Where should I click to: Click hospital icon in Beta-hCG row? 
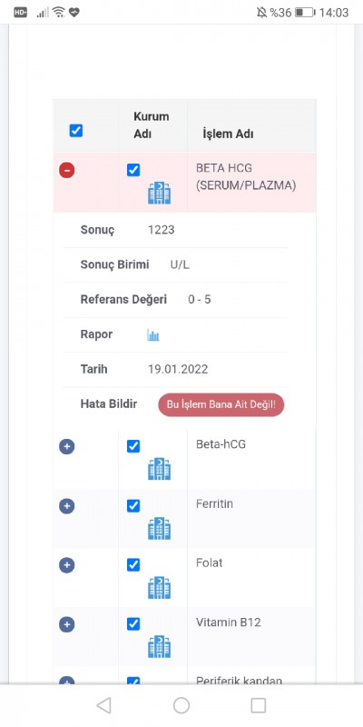[160, 469]
